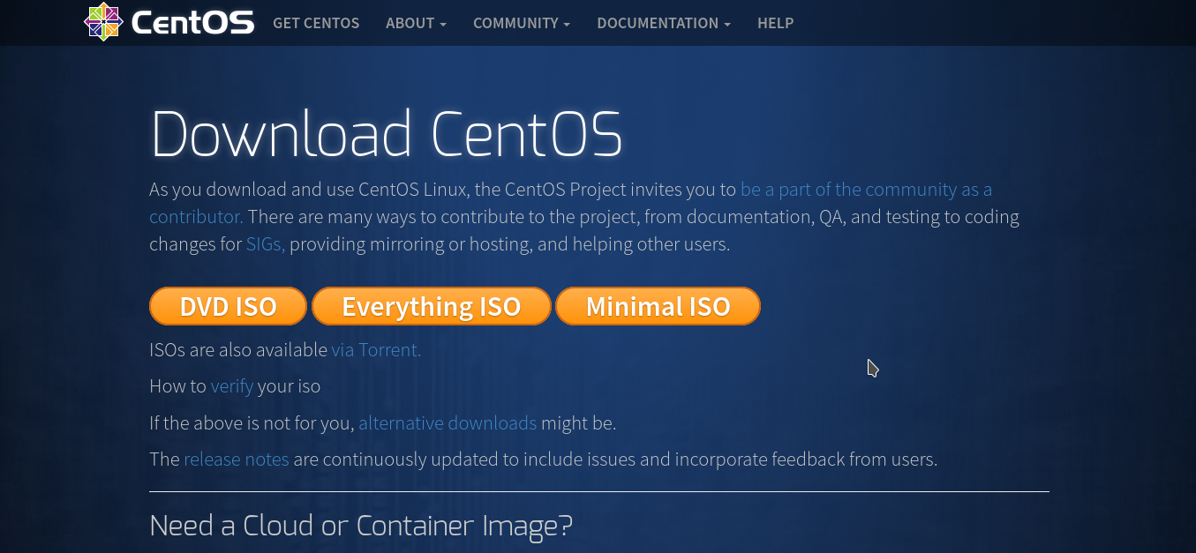This screenshot has width=1196, height=553.
Task: Select the Minimal ISO download button
Action: [658, 306]
